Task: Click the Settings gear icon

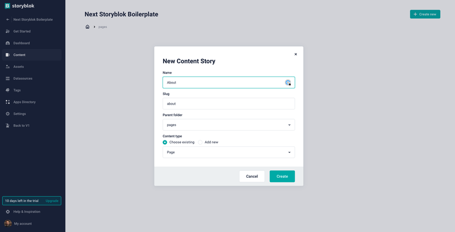Action: pyautogui.click(x=8, y=114)
